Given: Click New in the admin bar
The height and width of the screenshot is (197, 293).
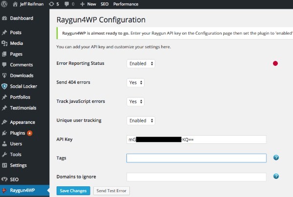Looking at the screenshot, I should click(92, 4).
